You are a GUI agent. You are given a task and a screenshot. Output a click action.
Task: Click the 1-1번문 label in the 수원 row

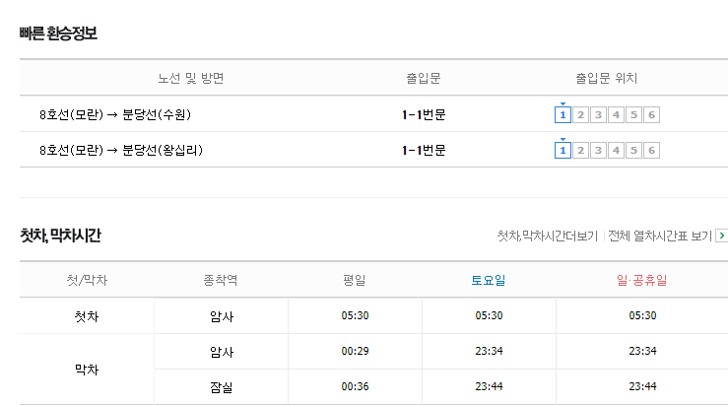tap(424, 114)
